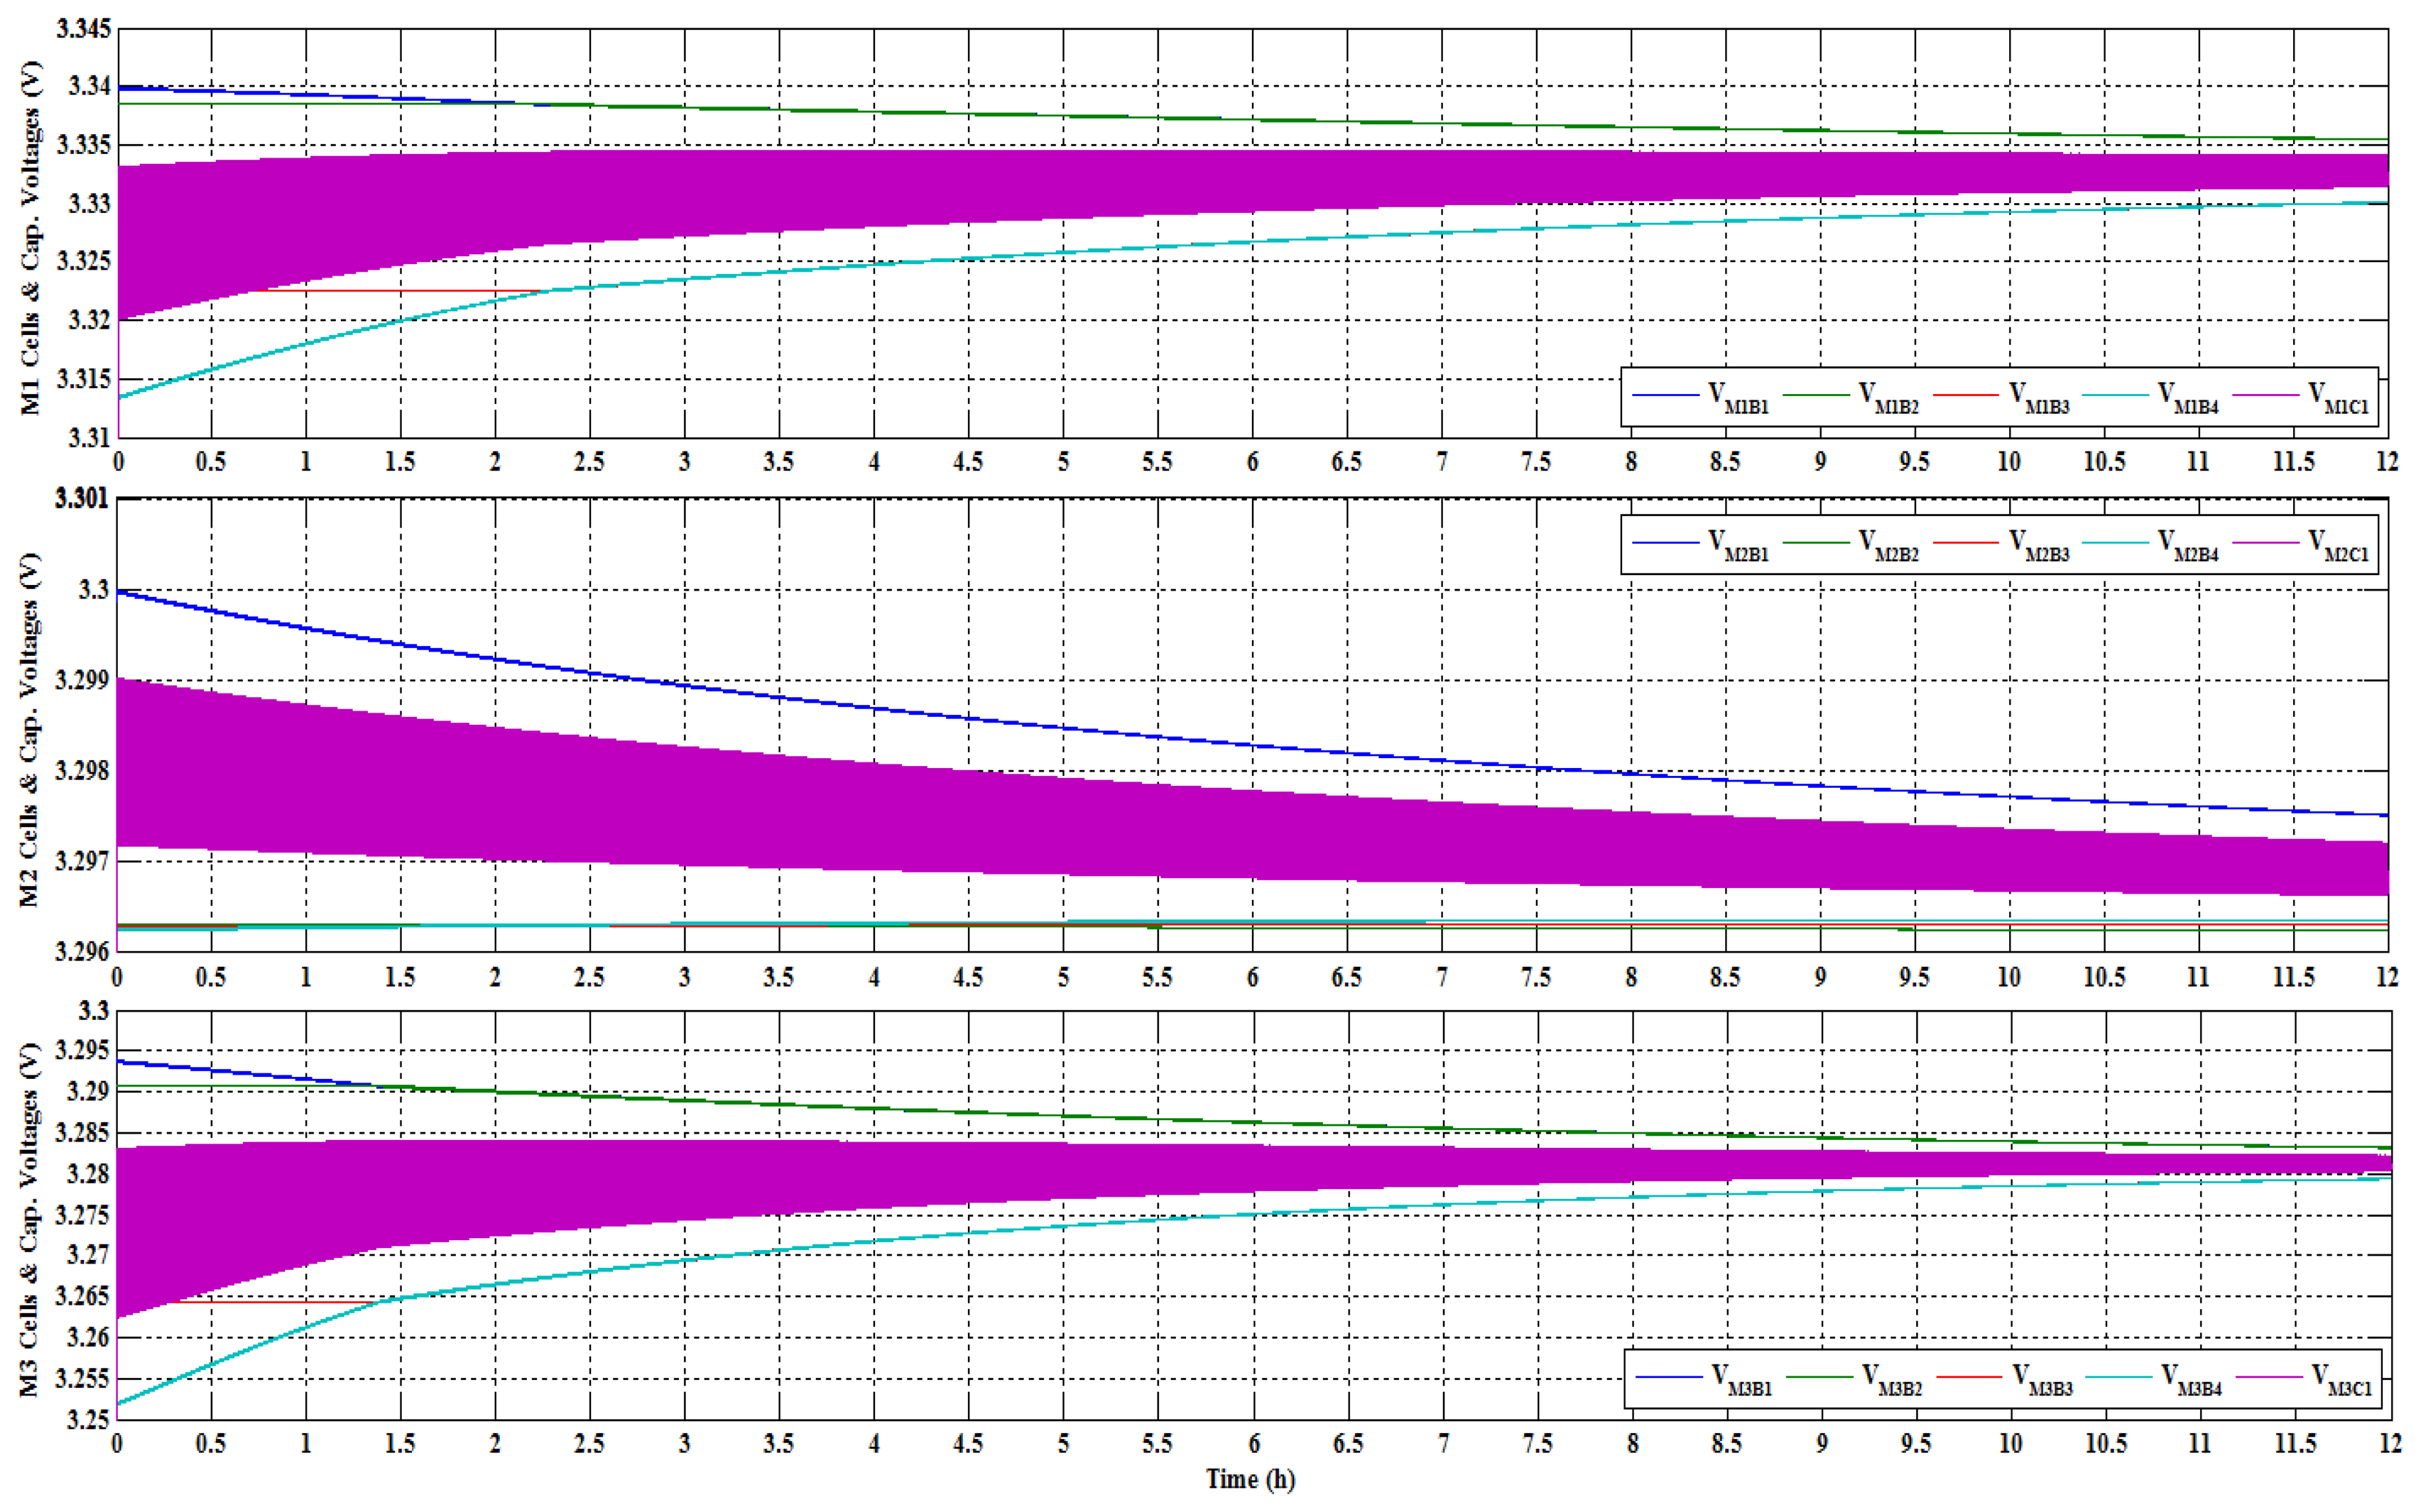Select V M1B3 red legend entry
The image size is (2421, 1512).
2039,398
